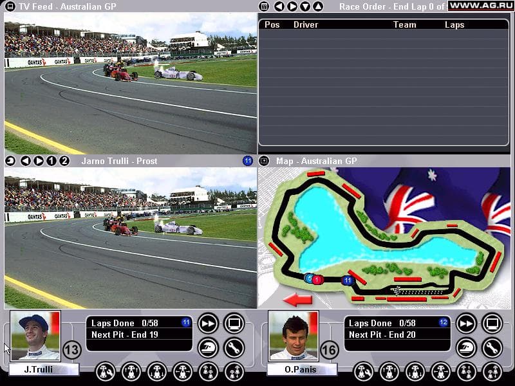Click the 'Map - Australian GP' title
The height and width of the screenshot is (386, 515).
point(316,161)
